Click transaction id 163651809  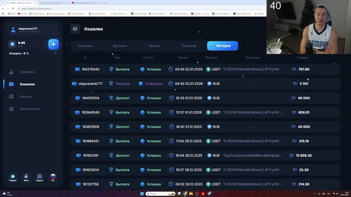pyautogui.click(x=90, y=127)
